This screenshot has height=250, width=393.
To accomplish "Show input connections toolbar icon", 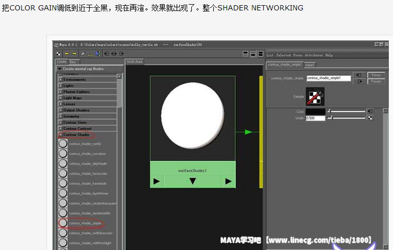I will [106, 53].
